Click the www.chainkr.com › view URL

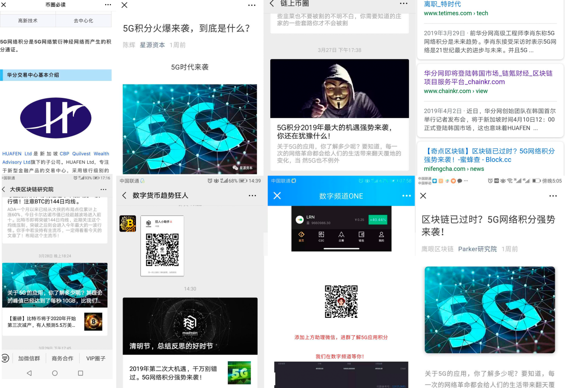tap(456, 91)
